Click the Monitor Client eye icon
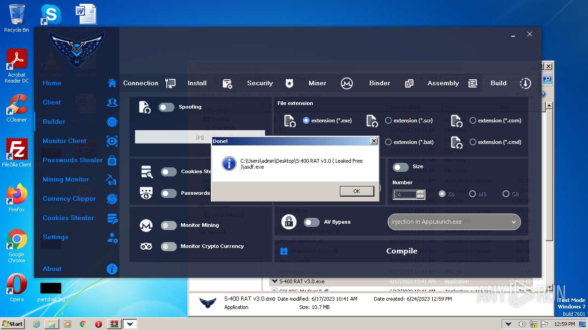This screenshot has height=330, width=588. (x=112, y=141)
